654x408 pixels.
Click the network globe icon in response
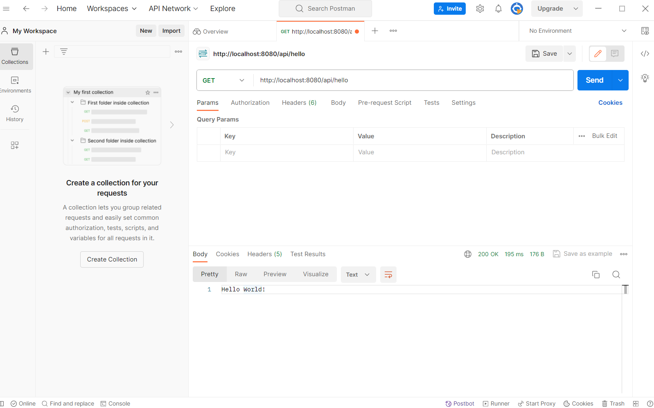click(468, 254)
